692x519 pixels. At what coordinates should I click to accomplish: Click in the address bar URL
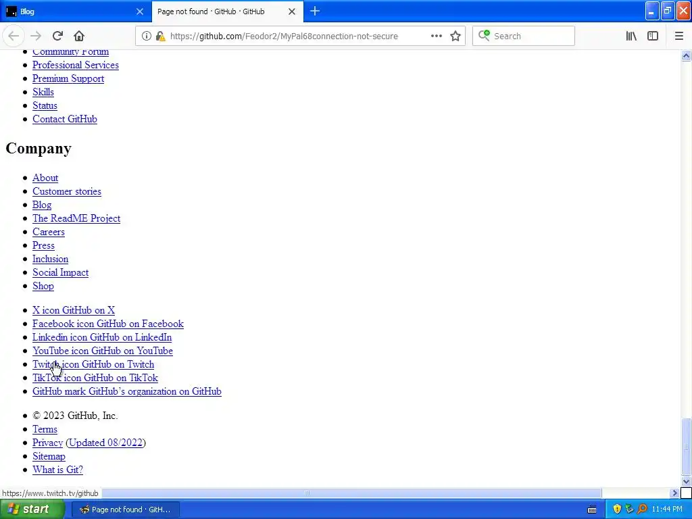tap(284, 36)
